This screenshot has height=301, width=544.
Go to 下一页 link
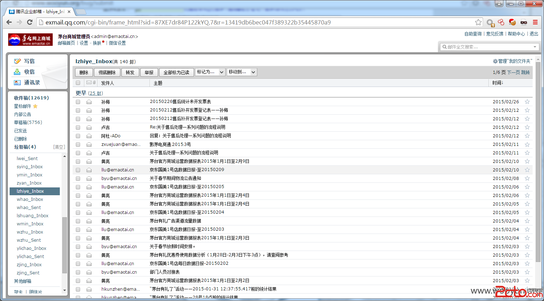[514, 72]
